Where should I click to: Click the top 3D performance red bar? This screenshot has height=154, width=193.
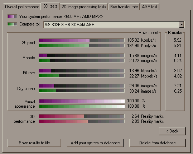pos(82,116)
